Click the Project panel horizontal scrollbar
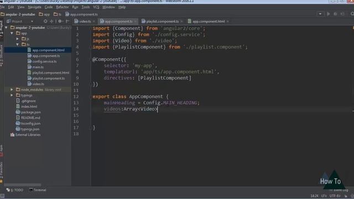The height and width of the screenshot is (199, 354). 23,185
